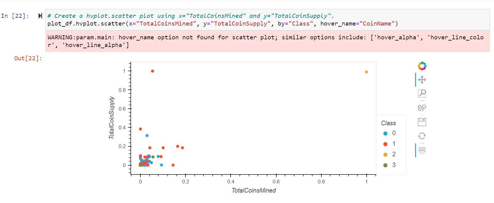This screenshot has width=494, height=203.
Task: Toggle the Hover tooltip tool
Action: 422,150
